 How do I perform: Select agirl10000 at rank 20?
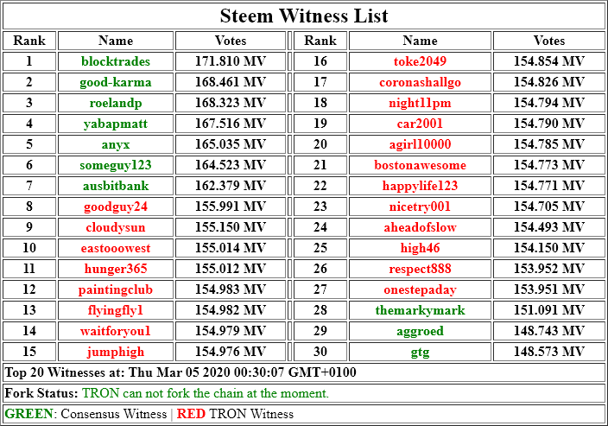420,144
